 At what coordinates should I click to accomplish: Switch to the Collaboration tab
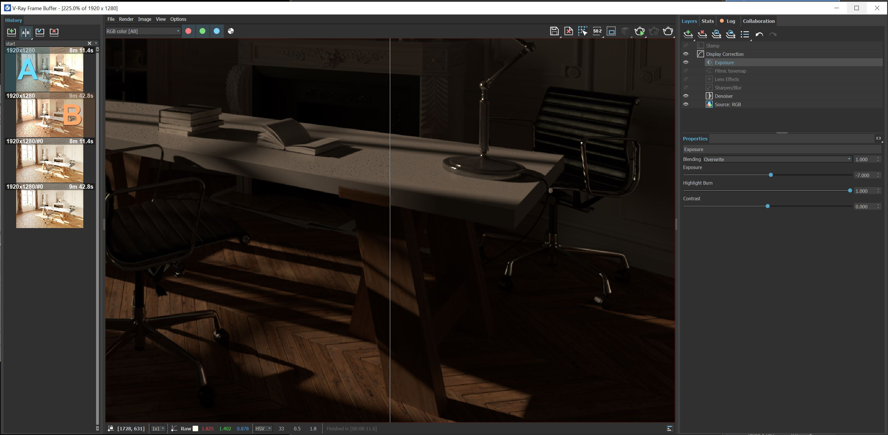tap(759, 21)
